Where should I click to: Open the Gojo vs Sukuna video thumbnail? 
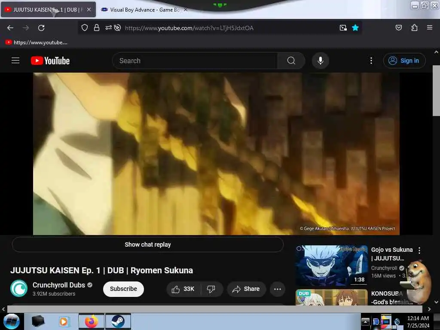(331, 266)
